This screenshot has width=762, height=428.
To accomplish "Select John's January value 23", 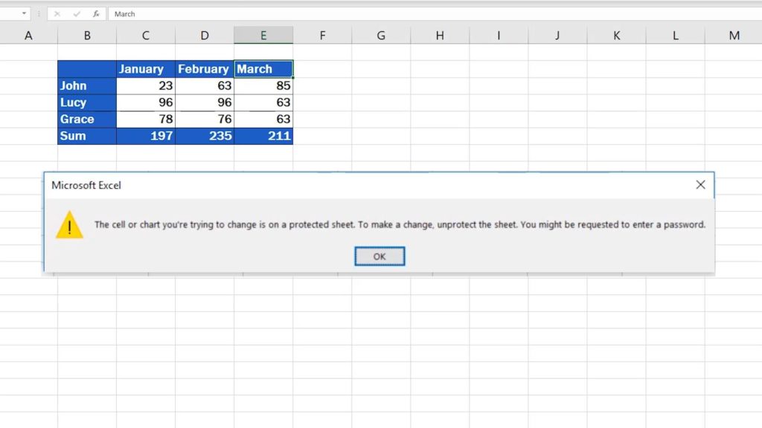I will click(x=146, y=86).
